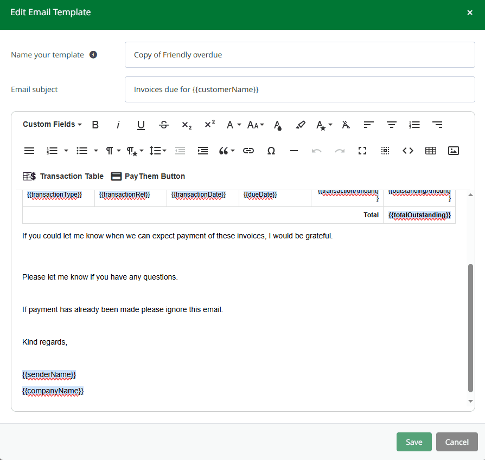Cancel editing the template
This screenshot has height=460, width=485.
[x=457, y=442]
